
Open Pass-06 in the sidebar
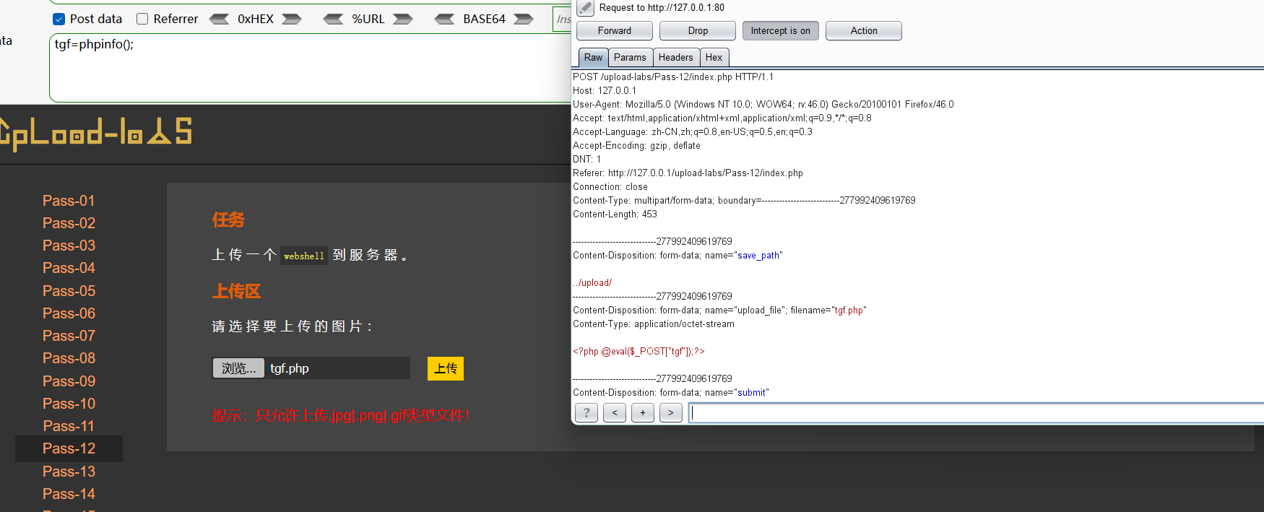click(69, 313)
